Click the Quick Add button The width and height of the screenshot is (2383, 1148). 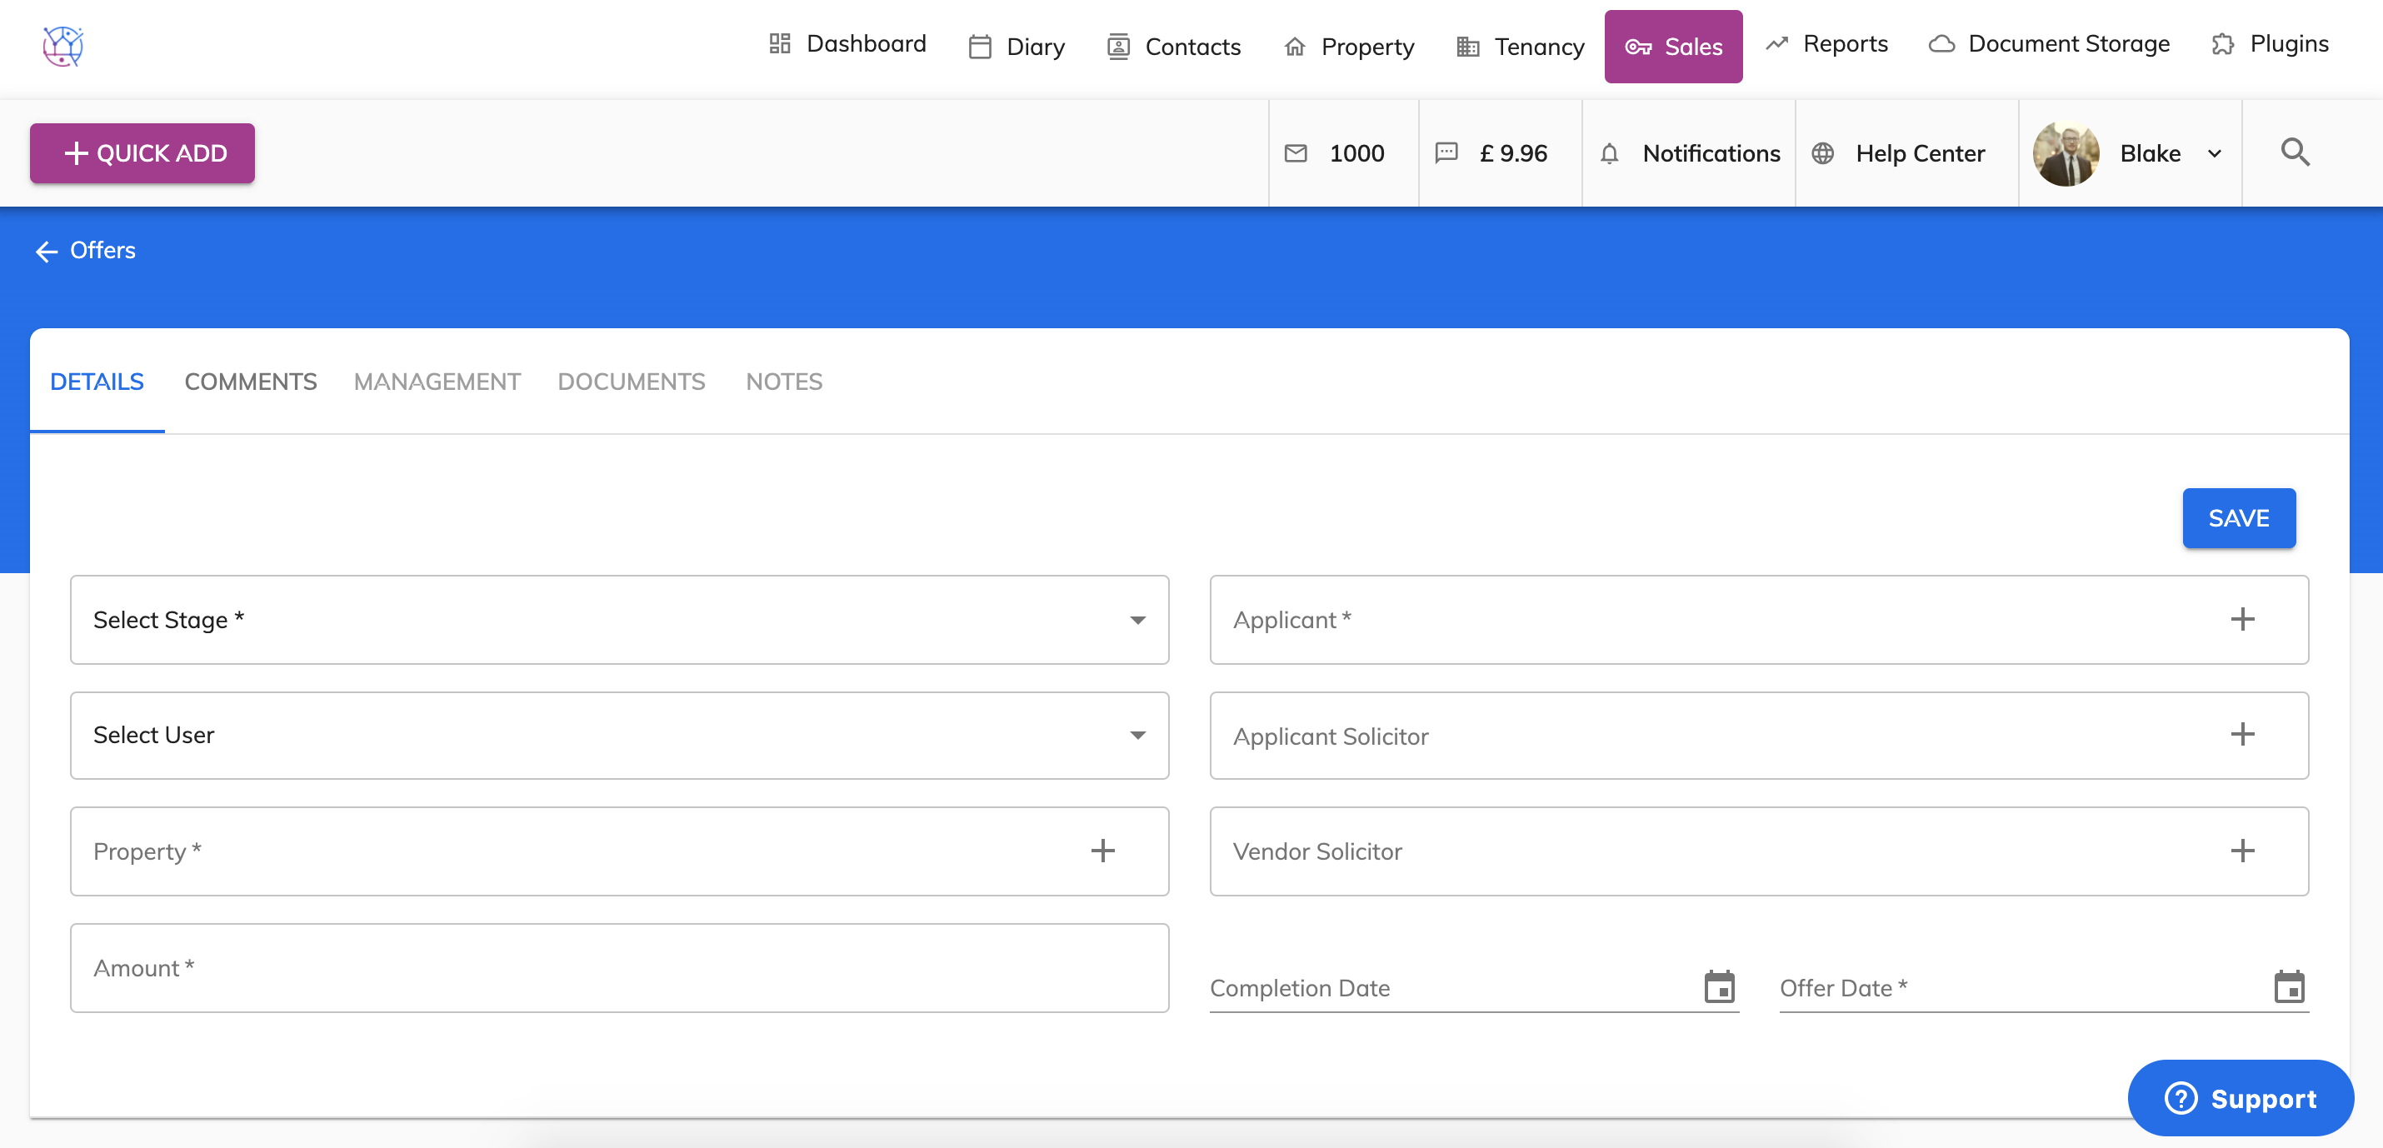pos(142,152)
